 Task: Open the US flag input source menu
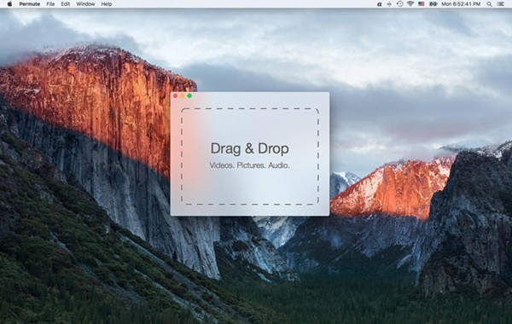point(422,4)
